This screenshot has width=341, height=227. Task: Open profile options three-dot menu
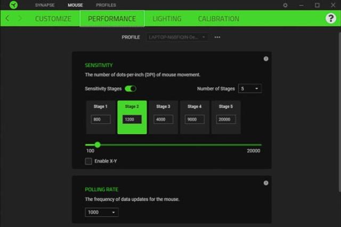(x=217, y=37)
